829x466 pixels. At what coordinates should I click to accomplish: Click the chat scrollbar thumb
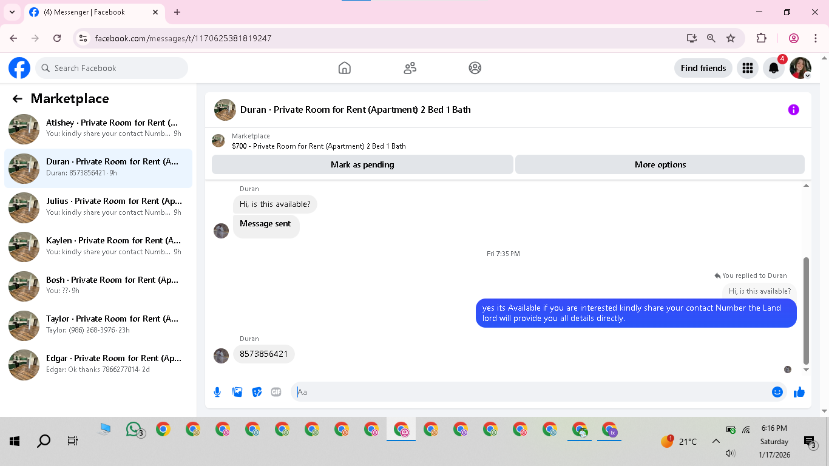807,311
